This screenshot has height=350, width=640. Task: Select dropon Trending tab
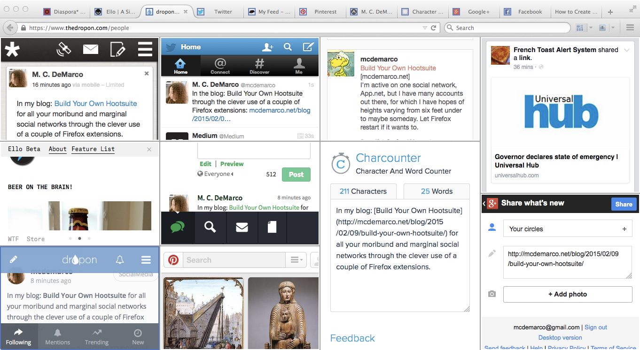click(97, 337)
